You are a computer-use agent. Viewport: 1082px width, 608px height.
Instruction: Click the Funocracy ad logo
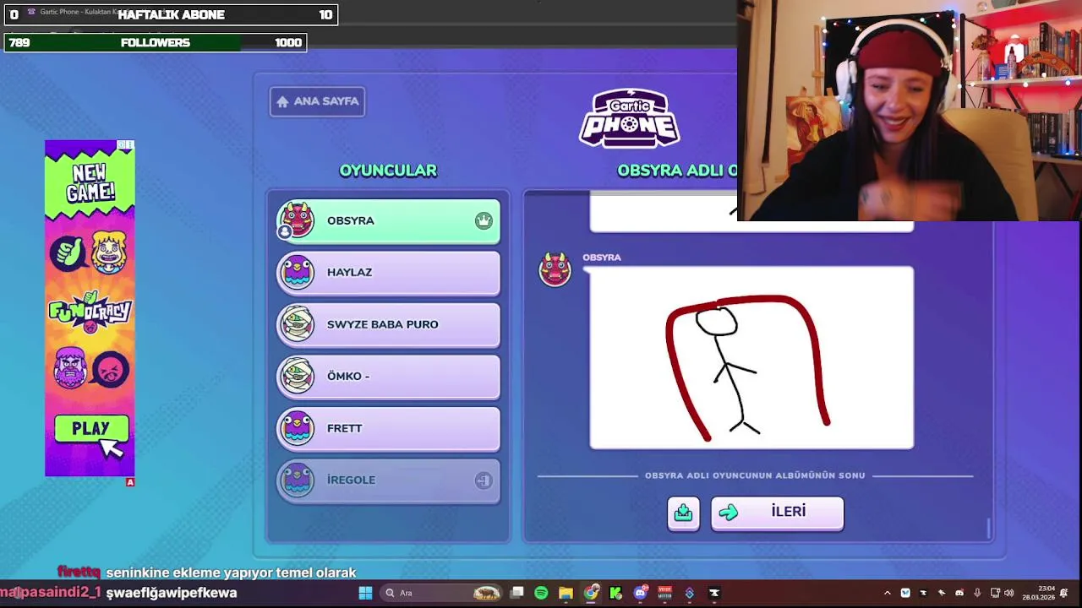[90, 312]
